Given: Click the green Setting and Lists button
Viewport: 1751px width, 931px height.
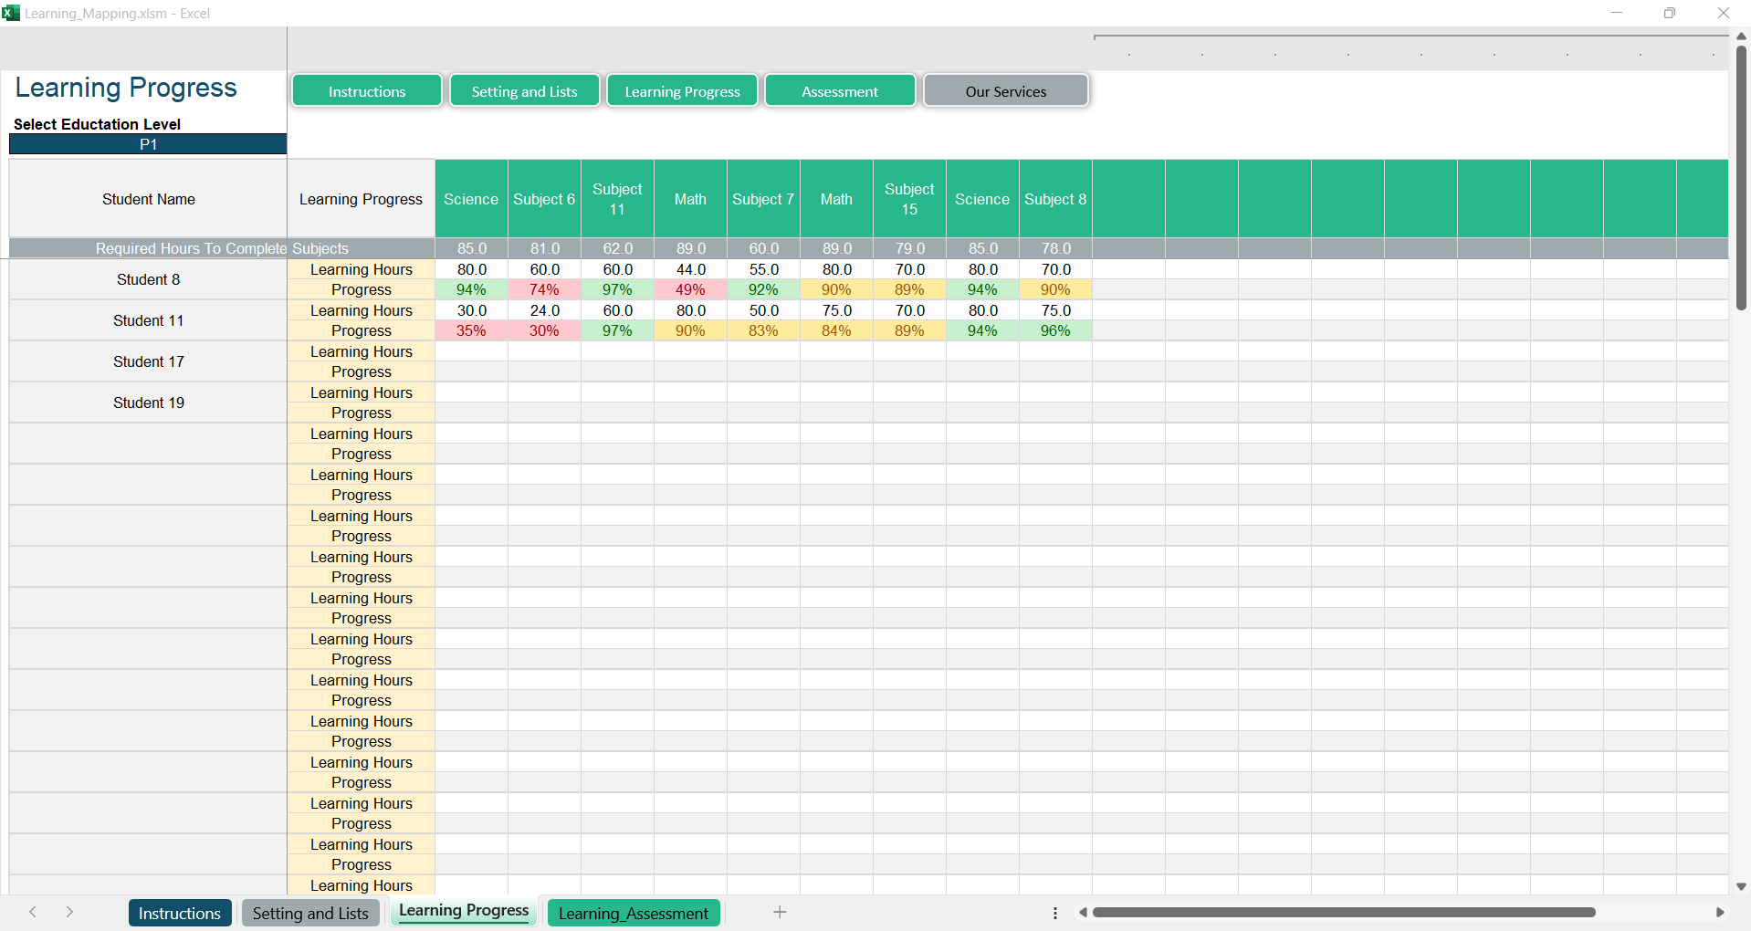Looking at the screenshot, I should coord(524,91).
